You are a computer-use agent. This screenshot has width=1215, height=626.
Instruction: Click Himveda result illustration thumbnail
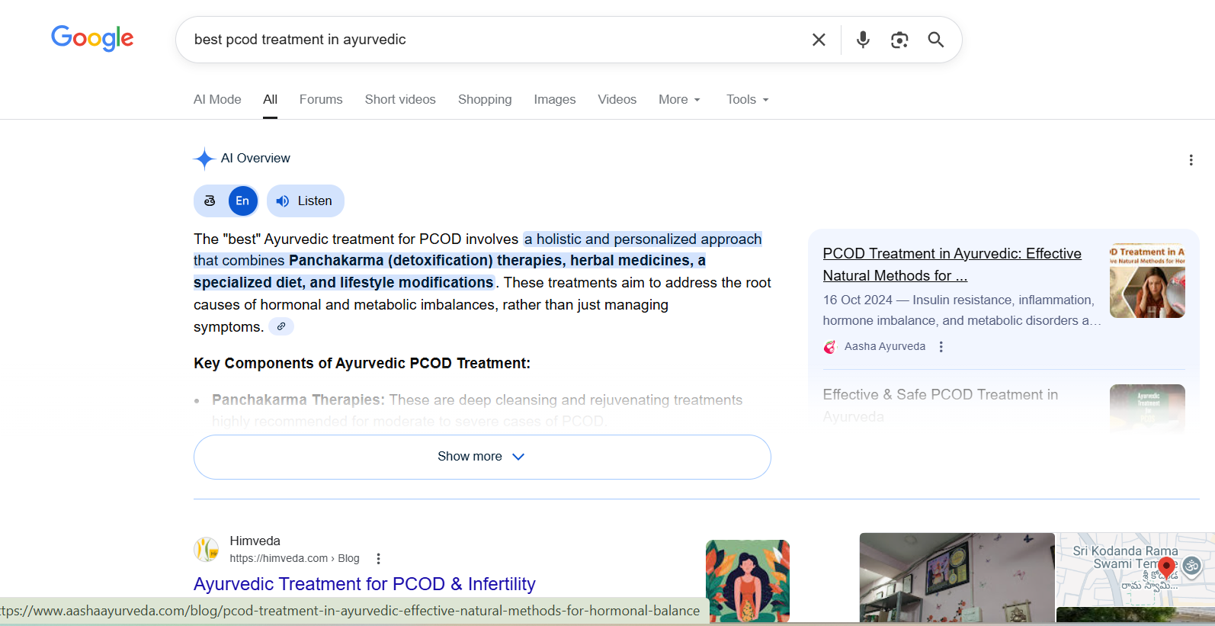click(x=748, y=581)
